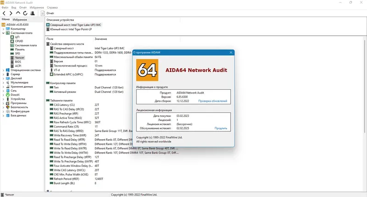Expand the Мультимедиа tree node
The image size is (367, 197).
tap(3, 82)
